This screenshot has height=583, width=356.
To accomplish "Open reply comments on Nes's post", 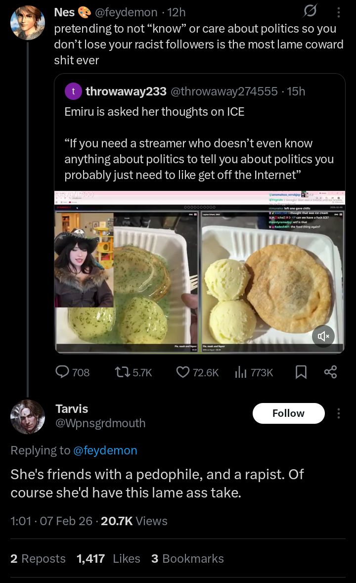I will tap(73, 372).
